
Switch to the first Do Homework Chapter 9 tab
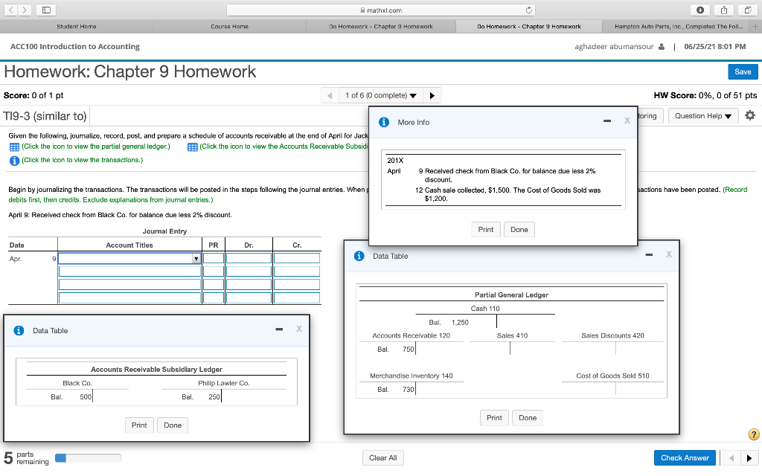coord(380,27)
